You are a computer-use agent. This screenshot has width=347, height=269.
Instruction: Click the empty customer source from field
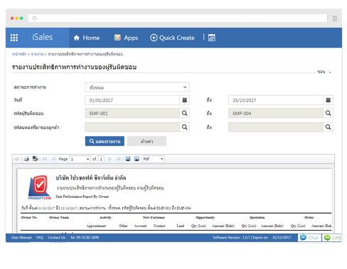point(132,127)
